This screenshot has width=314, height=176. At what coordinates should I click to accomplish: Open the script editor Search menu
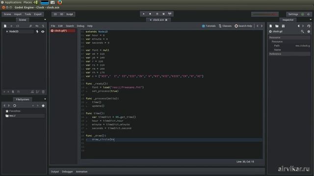coord(70,26)
